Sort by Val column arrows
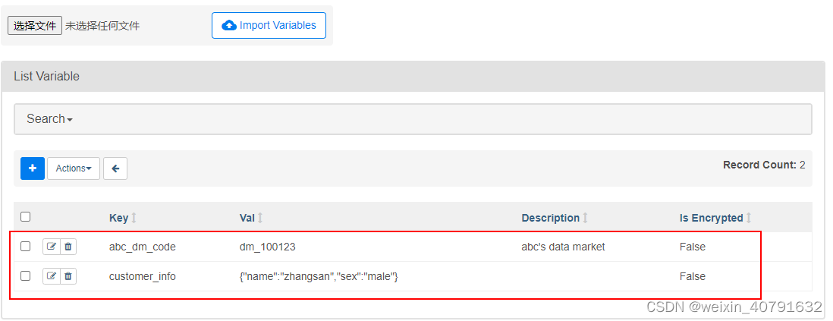The height and width of the screenshot is (321, 833). [260, 218]
